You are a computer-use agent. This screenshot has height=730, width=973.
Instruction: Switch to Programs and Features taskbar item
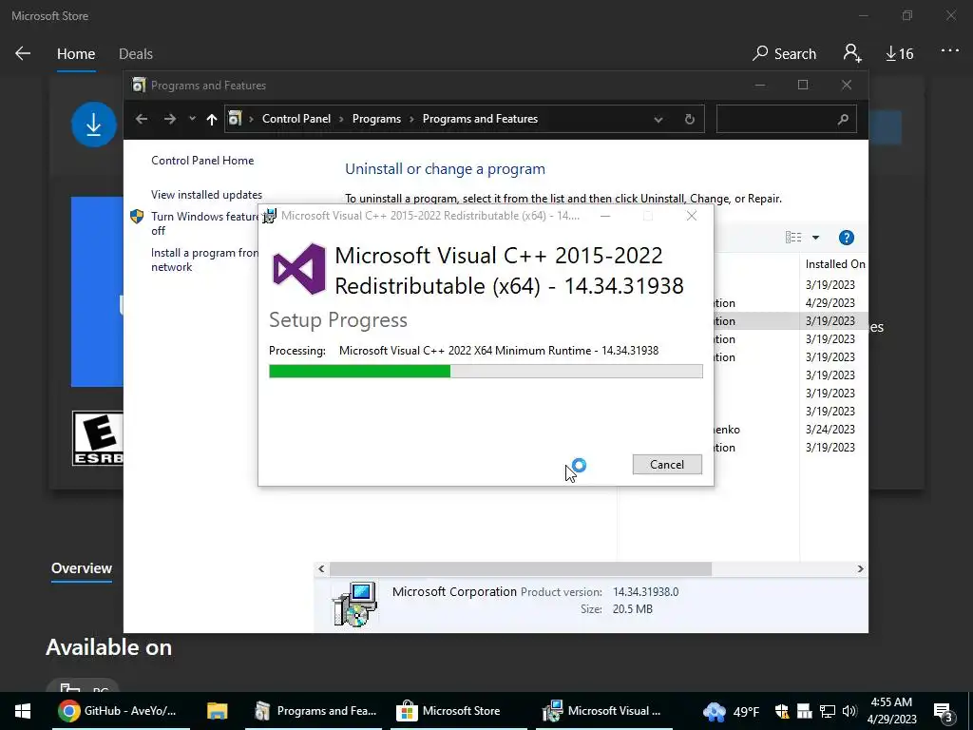[x=315, y=711]
